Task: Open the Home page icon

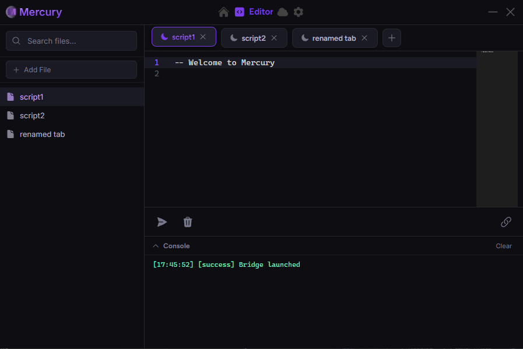Action: [223, 12]
